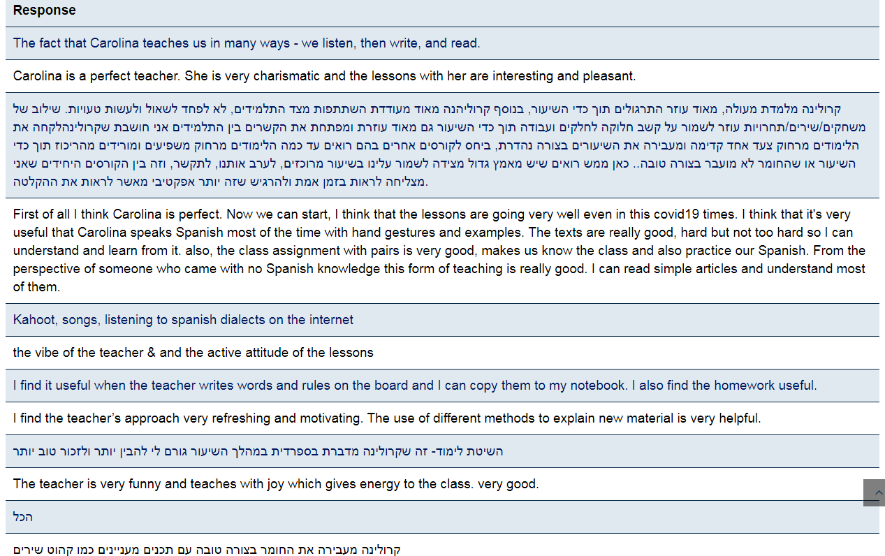Select the last Hebrew response mentioning Kahoot songs

tap(442, 546)
